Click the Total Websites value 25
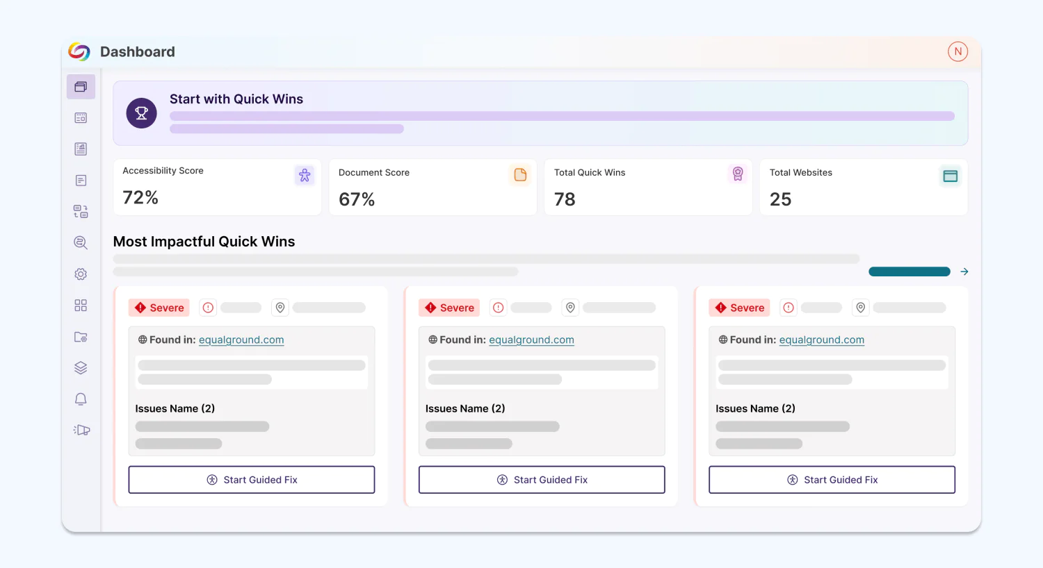The height and width of the screenshot is (568, 1043). click(x=781, y=199)
